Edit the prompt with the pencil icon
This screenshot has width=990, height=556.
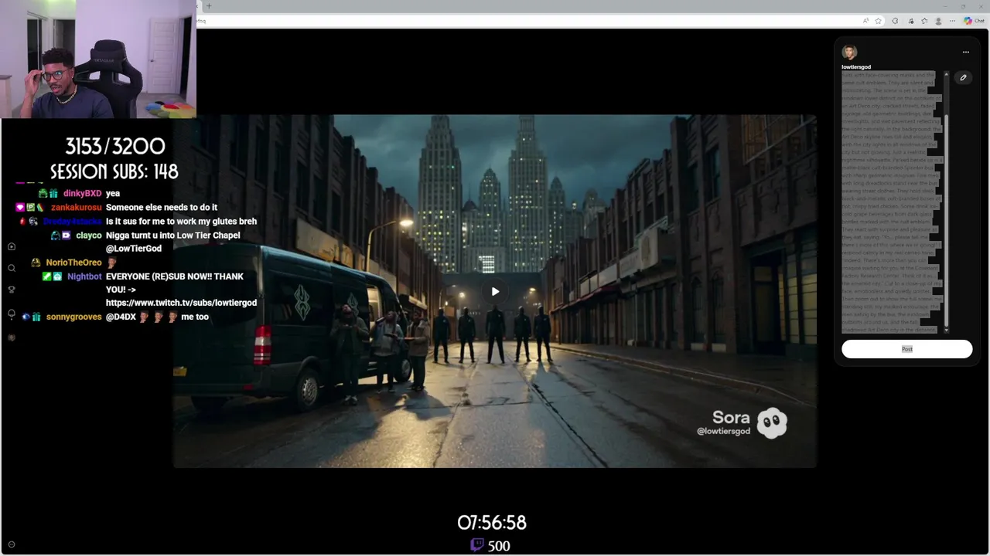963,77
